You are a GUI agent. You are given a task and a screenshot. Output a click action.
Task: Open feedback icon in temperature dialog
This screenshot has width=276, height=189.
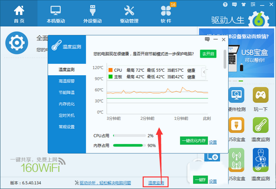(207, 39)
